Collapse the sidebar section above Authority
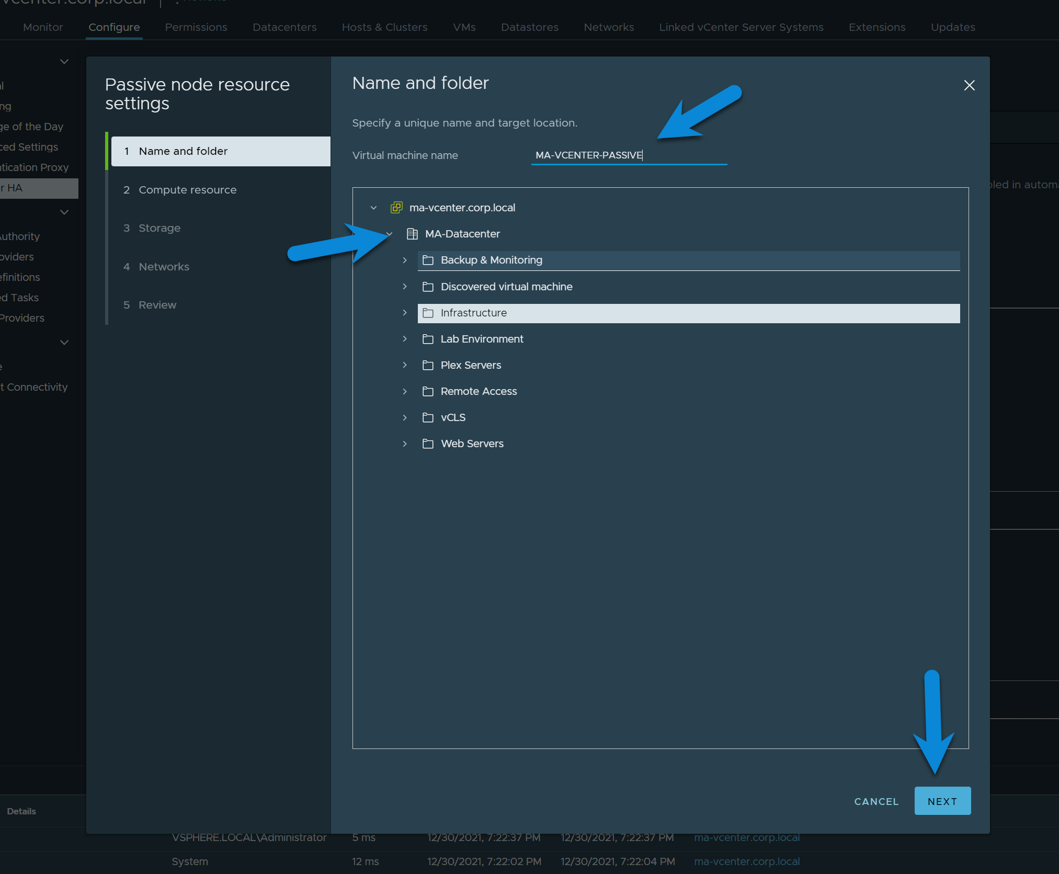The height and width of the screenshot is (874, 1059). (64, 212)
